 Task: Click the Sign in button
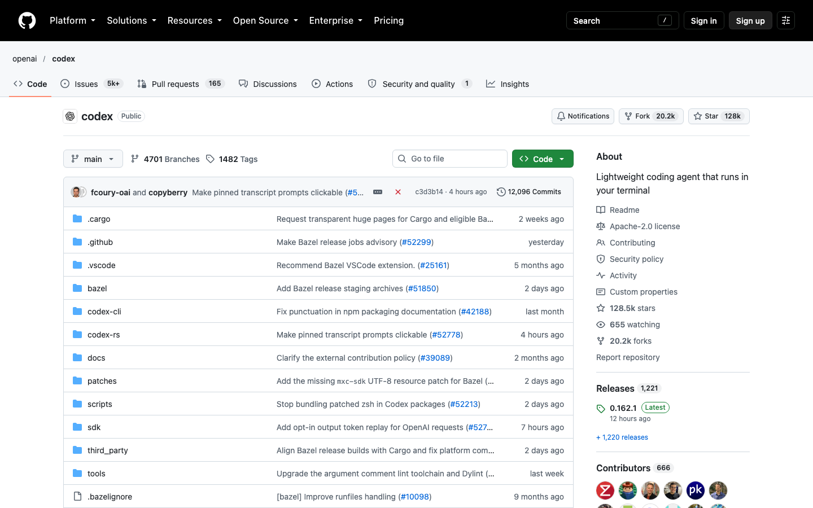703,20
